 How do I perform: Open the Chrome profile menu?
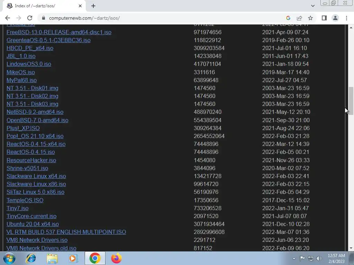pyautogui.click(x=335, y=18)
